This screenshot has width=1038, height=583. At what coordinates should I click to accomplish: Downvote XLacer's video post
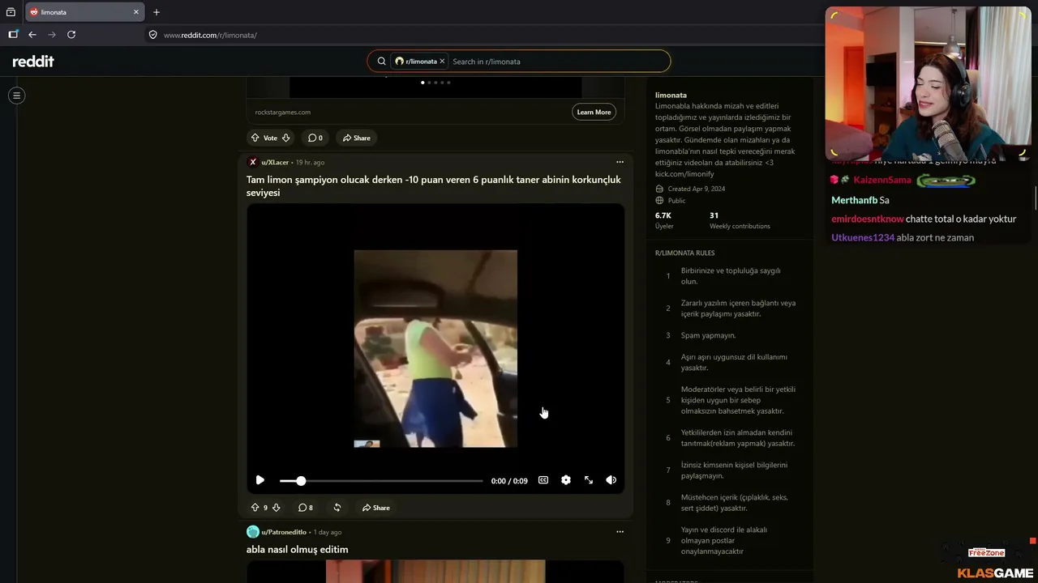pyautogui.click(x=277, y=508)
